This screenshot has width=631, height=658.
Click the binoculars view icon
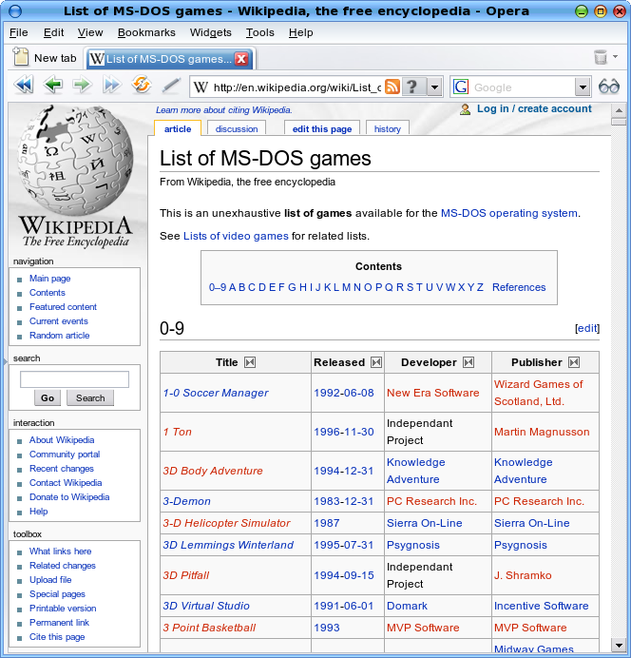tap(609, 87)
